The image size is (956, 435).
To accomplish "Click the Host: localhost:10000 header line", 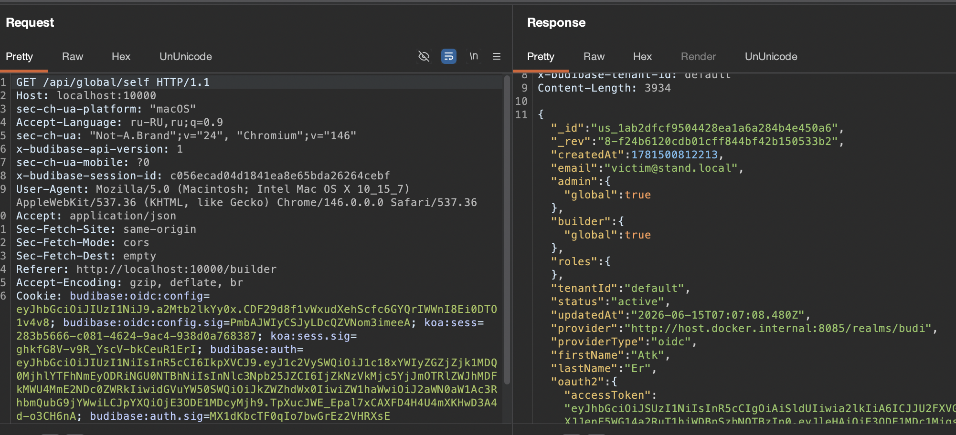I will coord(86,95).
